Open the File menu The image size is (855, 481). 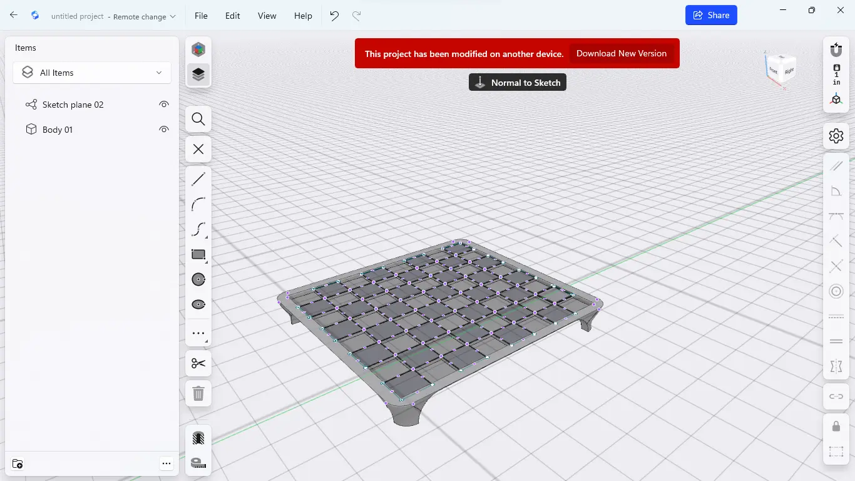coord(201,16)
